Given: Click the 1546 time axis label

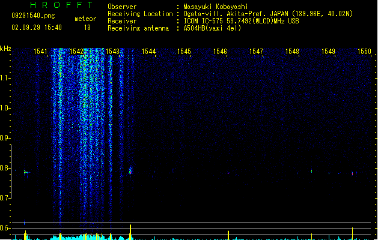Looking at the screenshot, I should (220, 52).
